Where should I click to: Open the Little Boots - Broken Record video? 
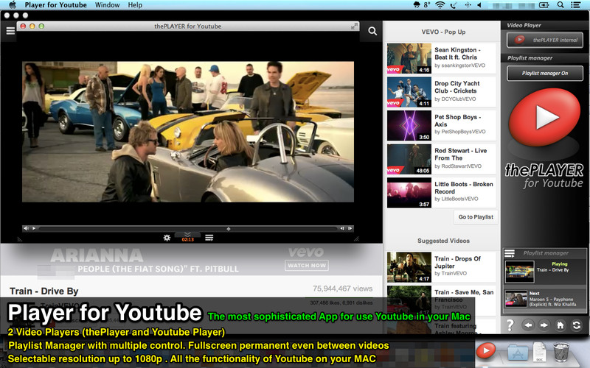(x=441, y=192)
